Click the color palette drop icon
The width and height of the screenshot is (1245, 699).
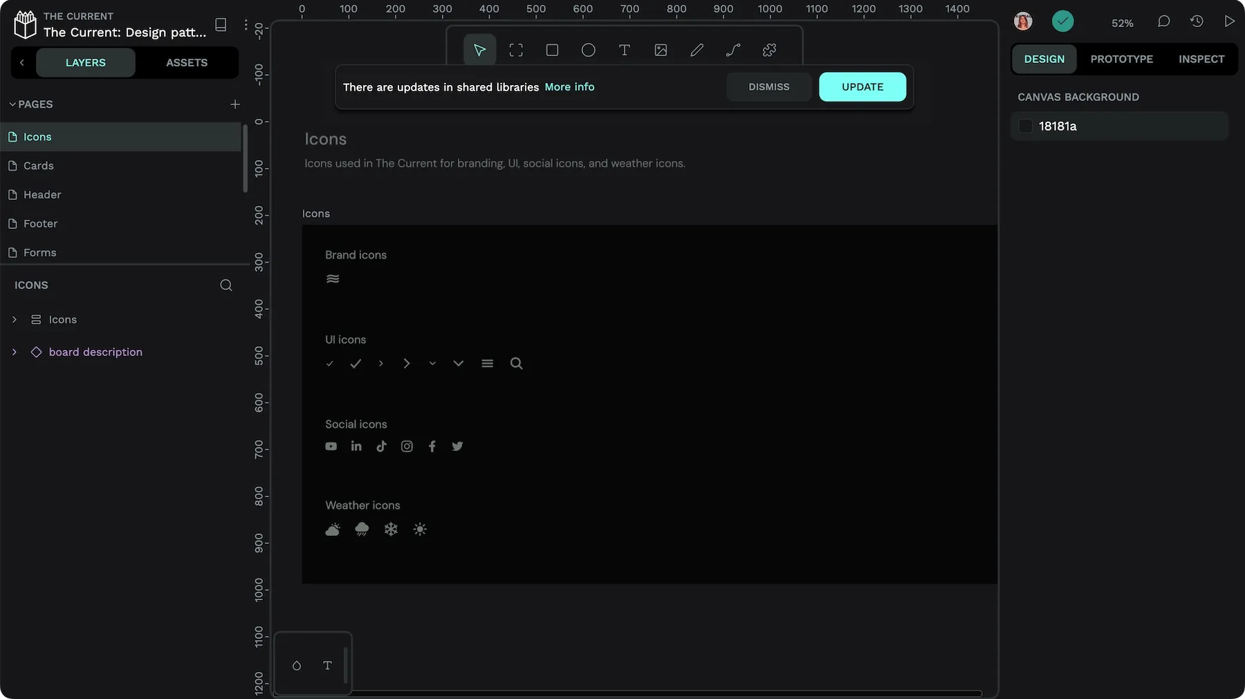pos(297,665)
